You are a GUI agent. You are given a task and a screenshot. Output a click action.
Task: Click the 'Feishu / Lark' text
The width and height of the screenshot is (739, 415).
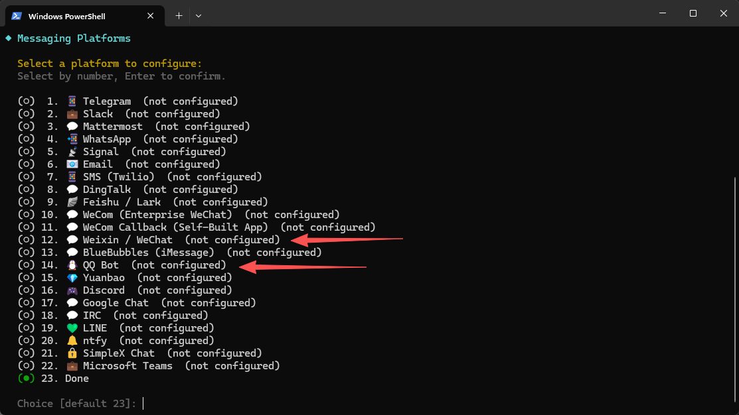coord(122,202)
